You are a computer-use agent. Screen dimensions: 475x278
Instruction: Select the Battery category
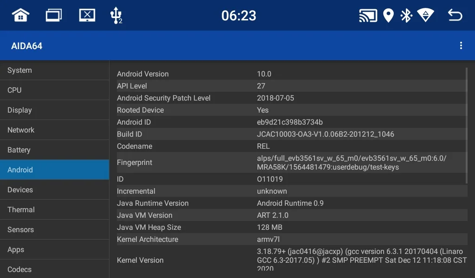point(55,150)
